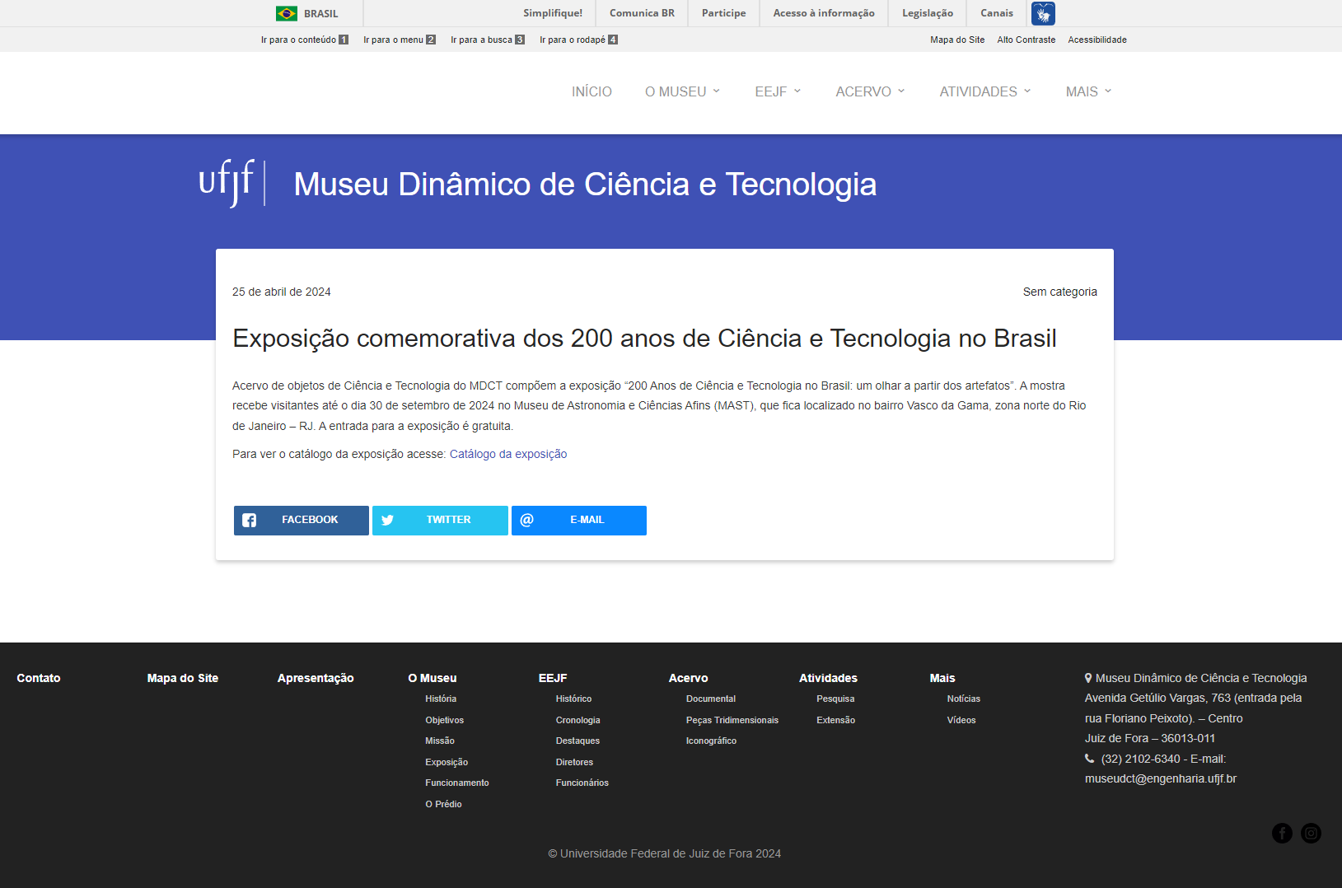Screen dimensions: 1342x888
Task: Open the footer O Prédio link
Action: (443, 804)
